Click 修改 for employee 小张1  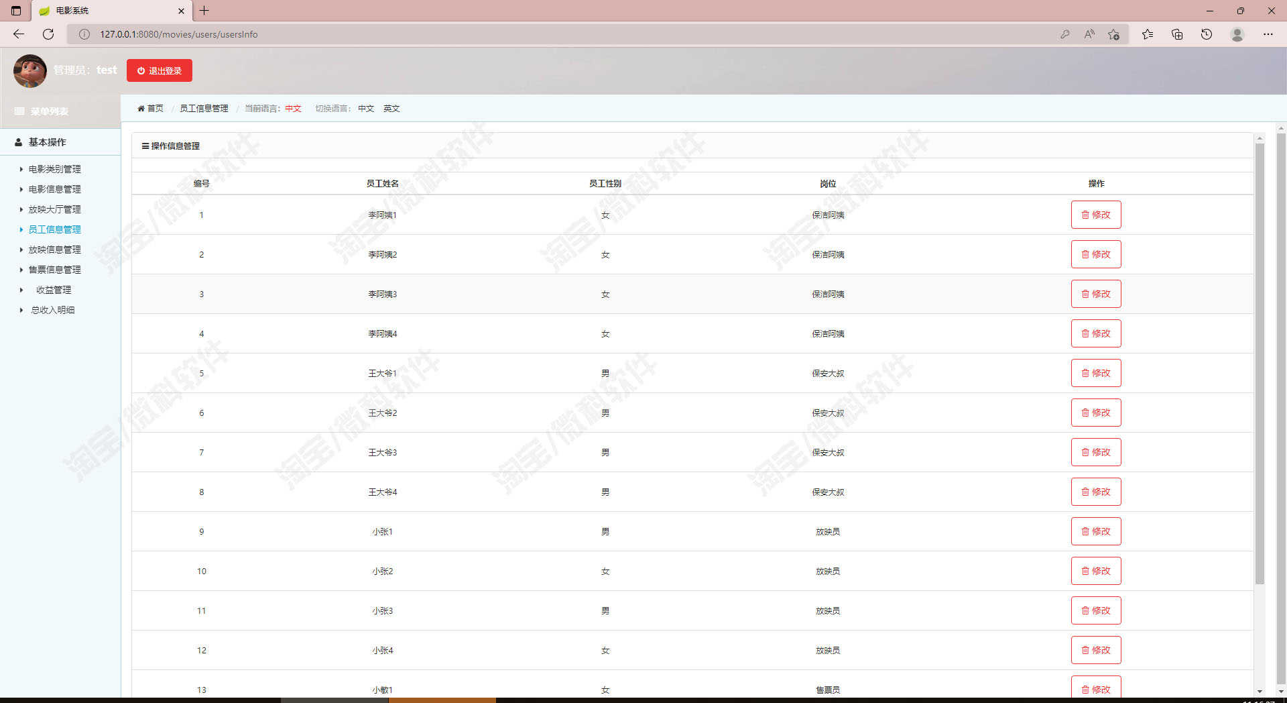tap(1096, 531)
